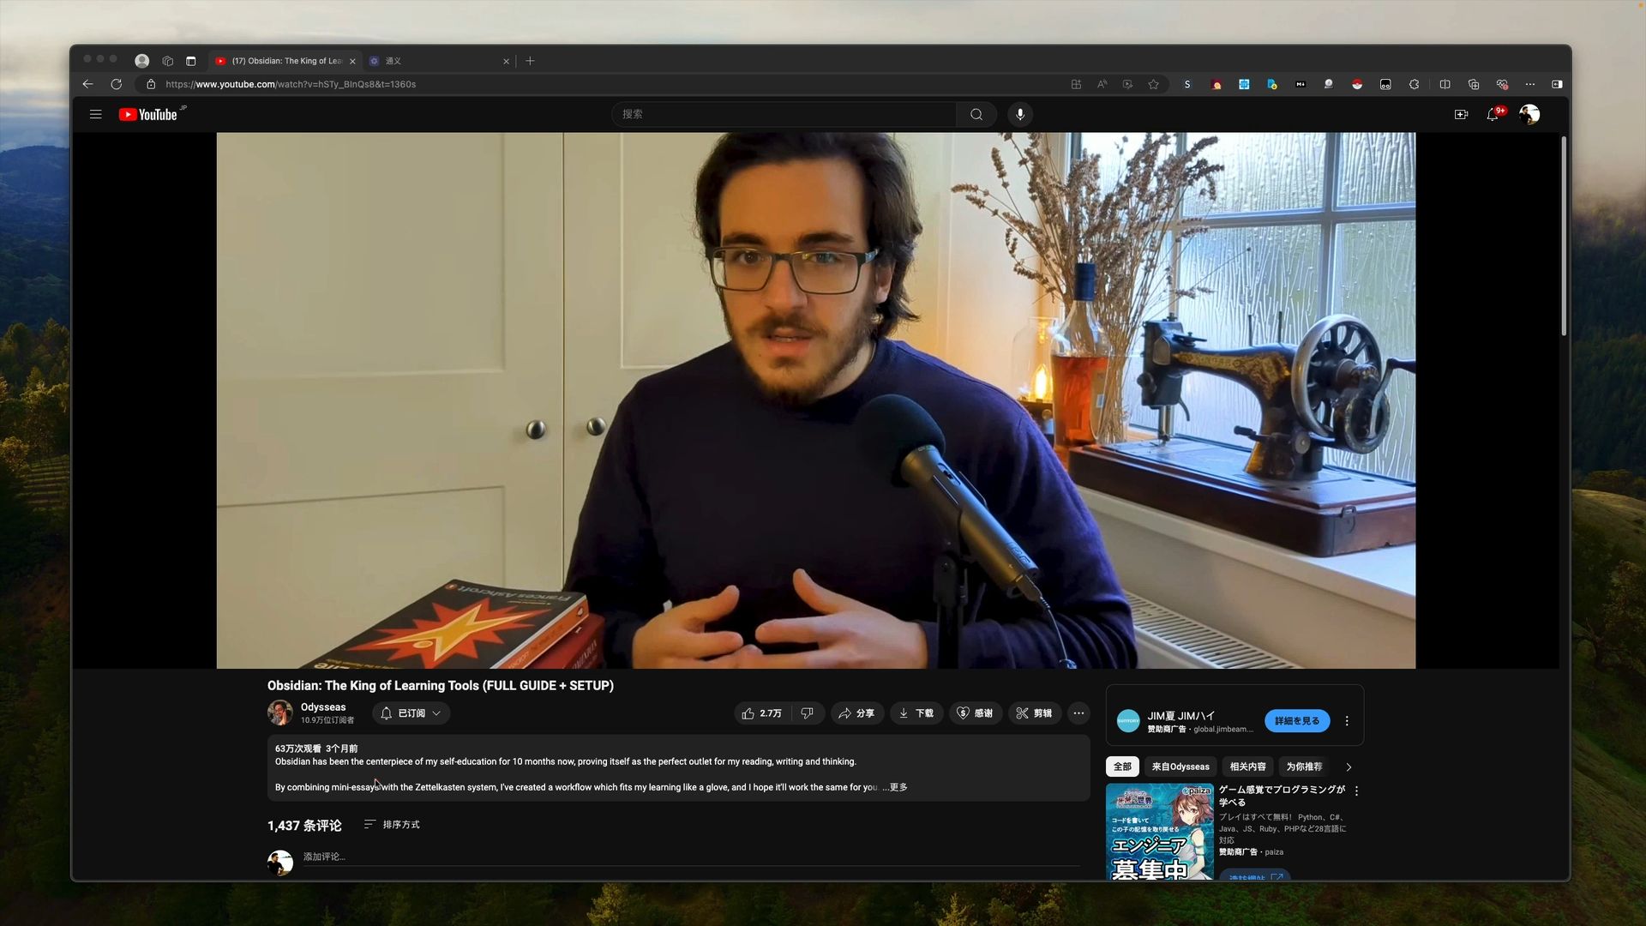Open the browser profile icon
1646x926 pixels.
142,61
